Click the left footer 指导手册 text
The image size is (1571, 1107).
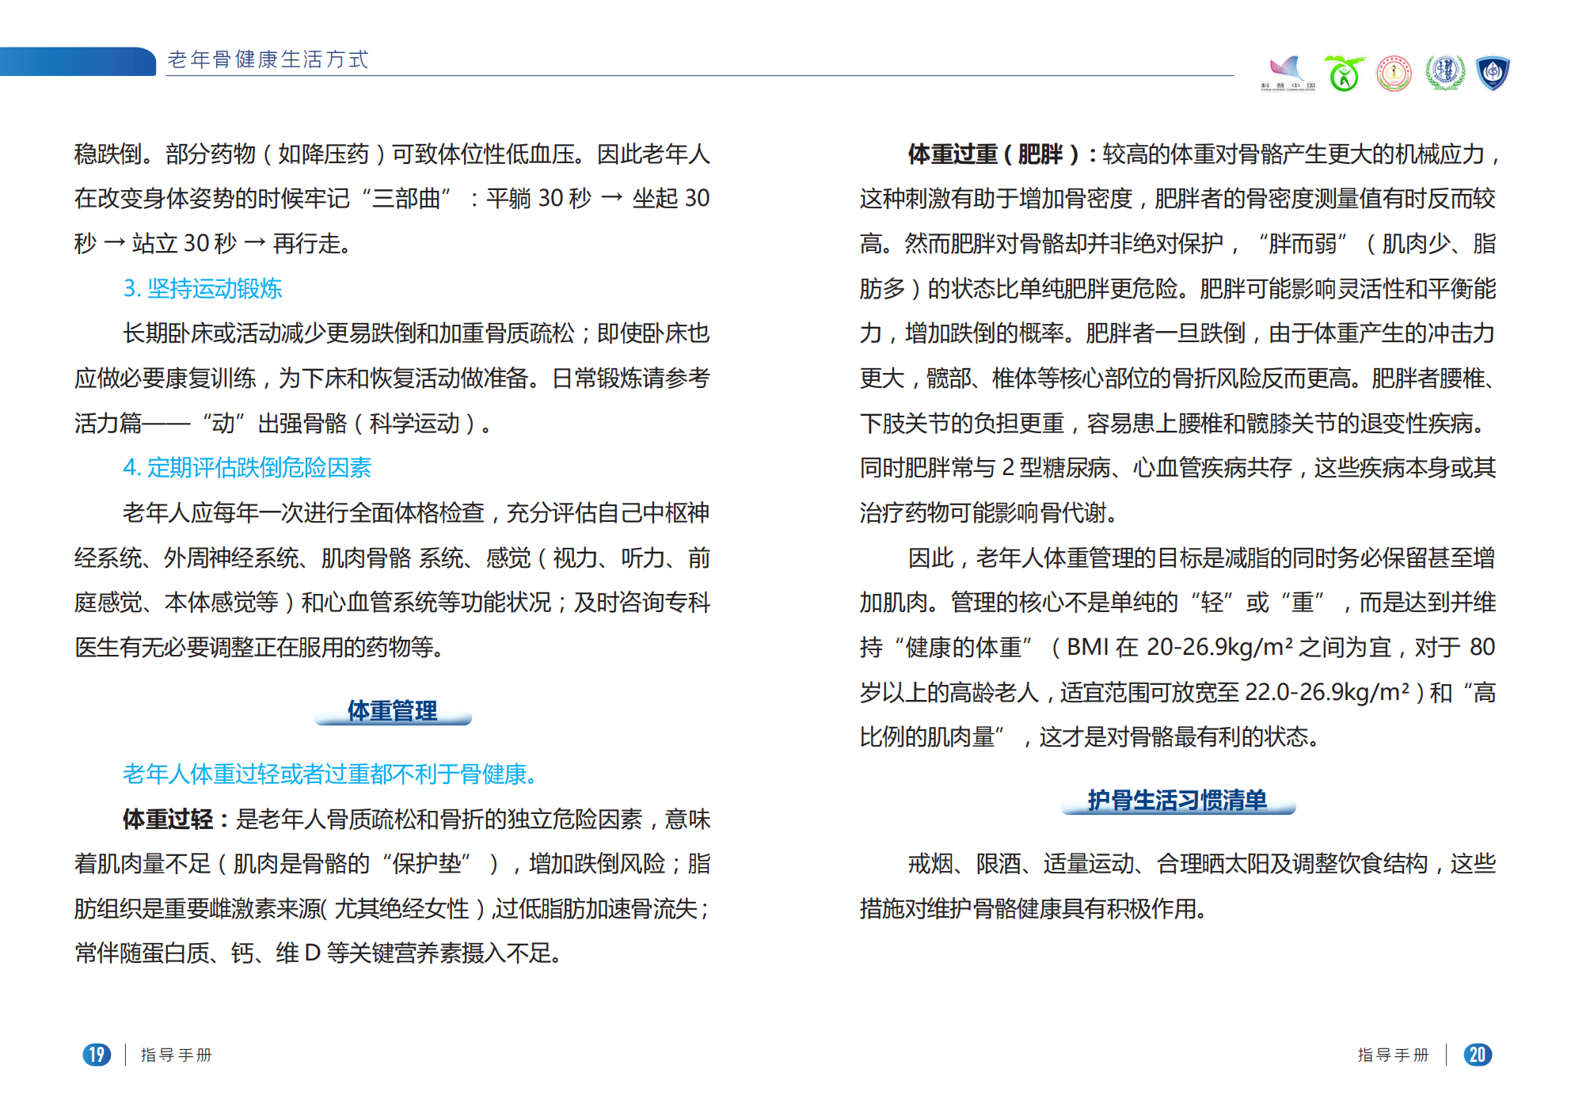click(176, 1055)
